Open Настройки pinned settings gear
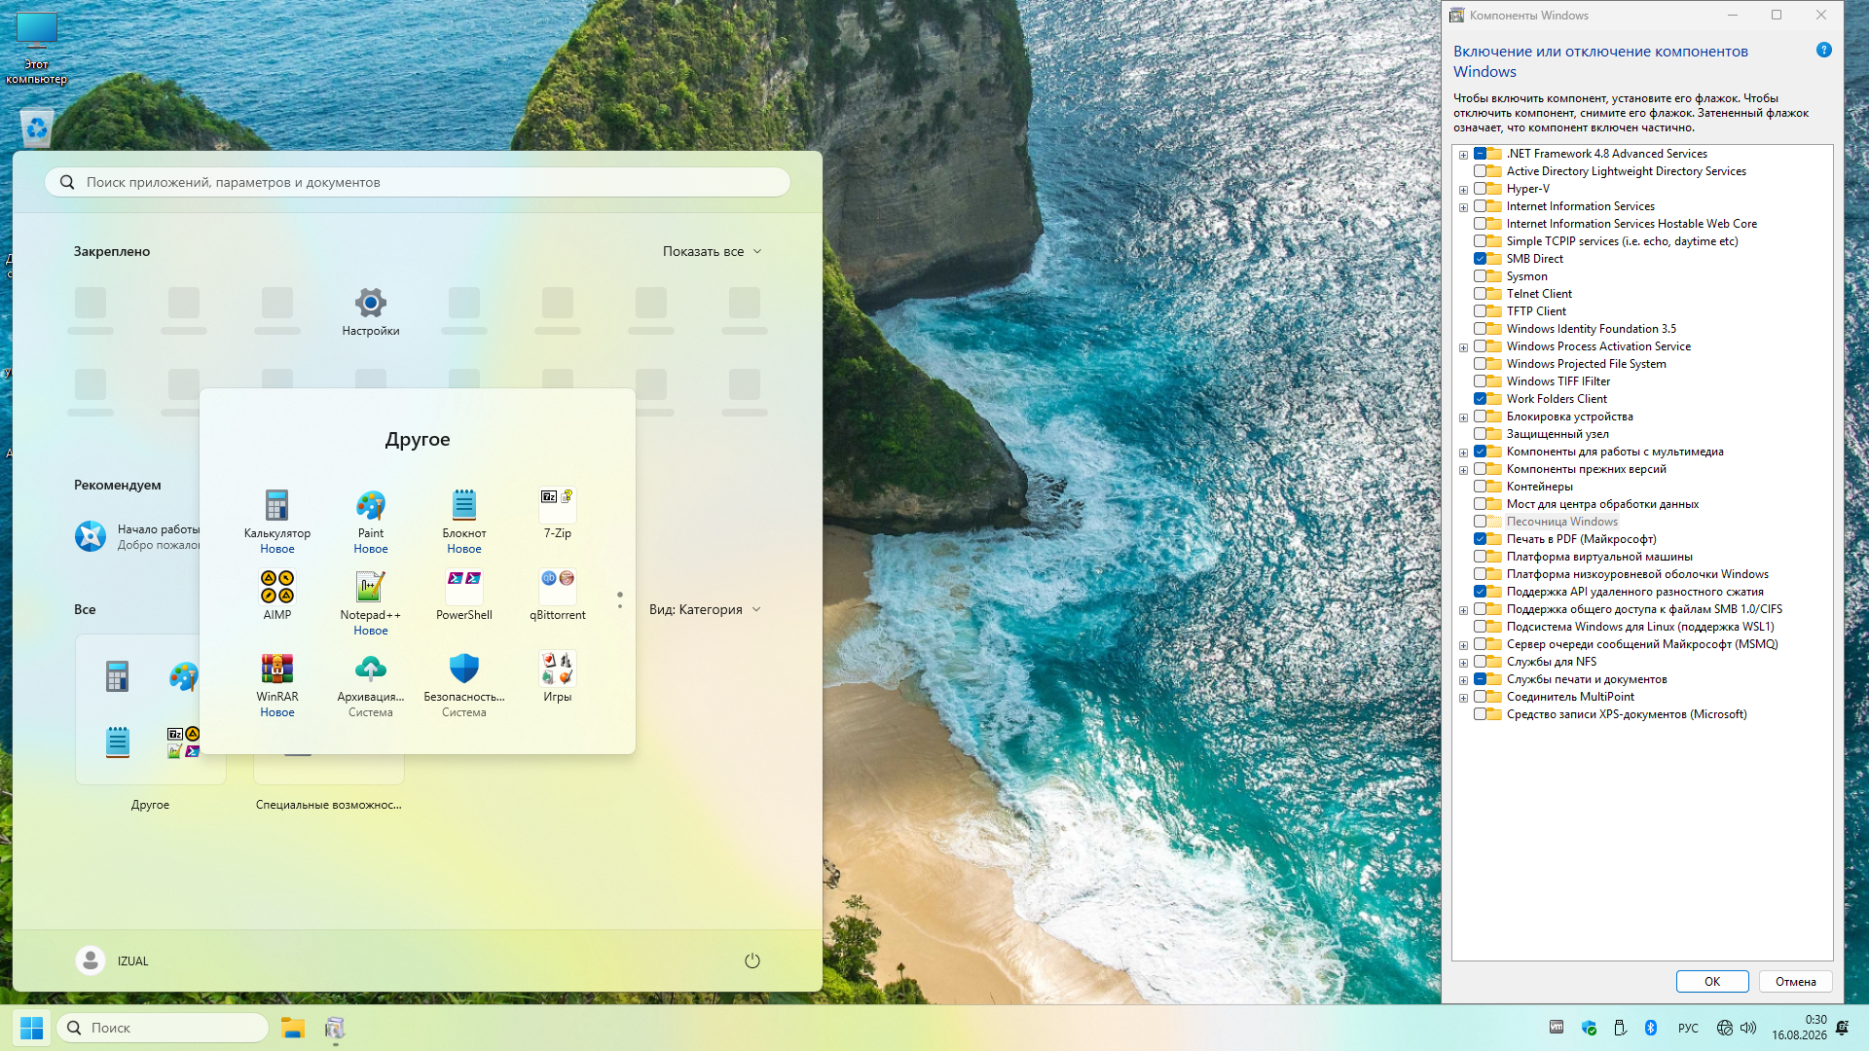The image size is (1869, 1051). tap(371, 304)
